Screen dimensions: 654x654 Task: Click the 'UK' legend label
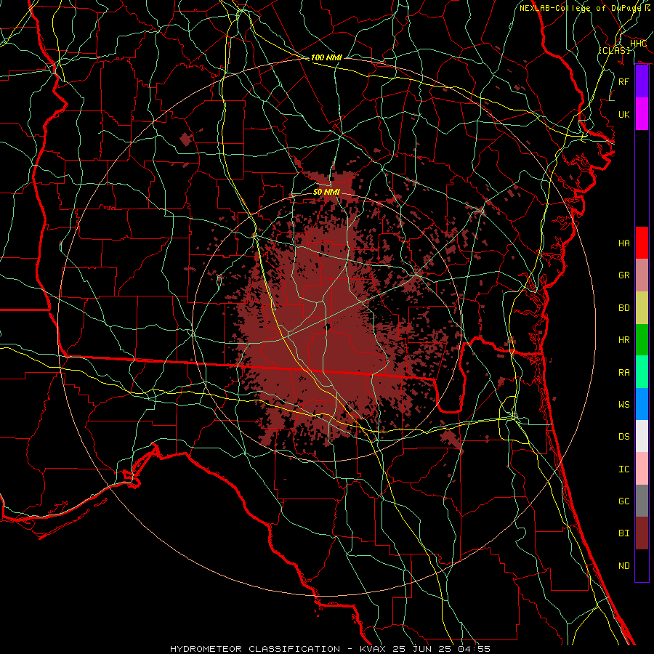[x=624, y=114]
